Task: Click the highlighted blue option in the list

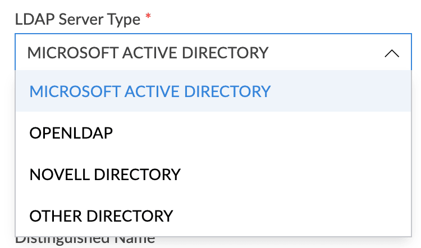Action: tap(150, 91)
